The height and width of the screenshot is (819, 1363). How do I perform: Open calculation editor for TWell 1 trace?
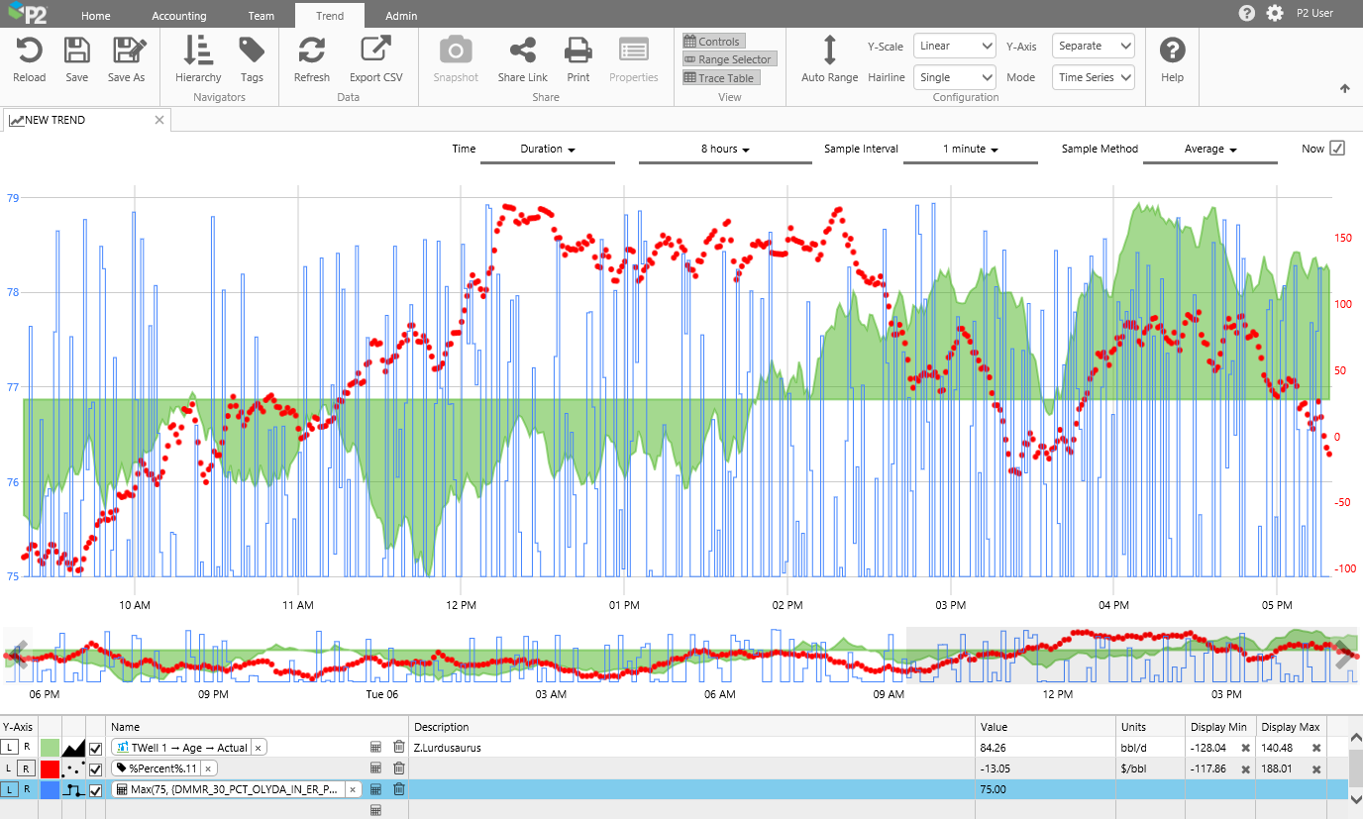point(375,747)
